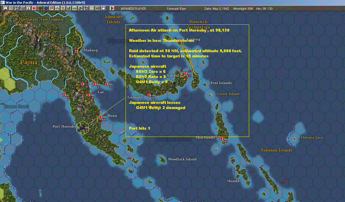Image resolution: width=345 pixels, height=202 pixels.
Task: Select the Japanese base marker at Buna
Action: [x=101, y=117]
